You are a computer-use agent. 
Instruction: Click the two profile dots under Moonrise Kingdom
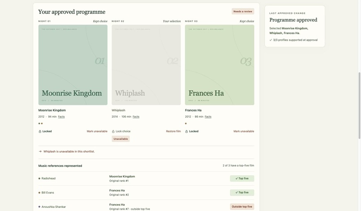pos(40,124)
